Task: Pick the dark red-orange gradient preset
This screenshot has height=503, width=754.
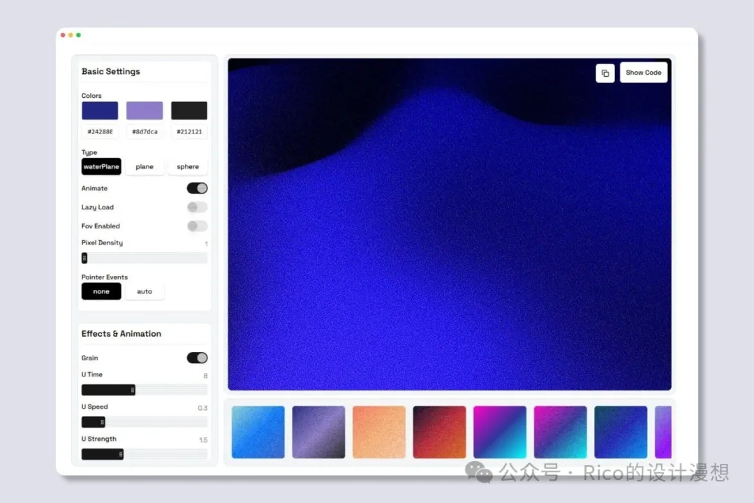Action: point(439,432)
